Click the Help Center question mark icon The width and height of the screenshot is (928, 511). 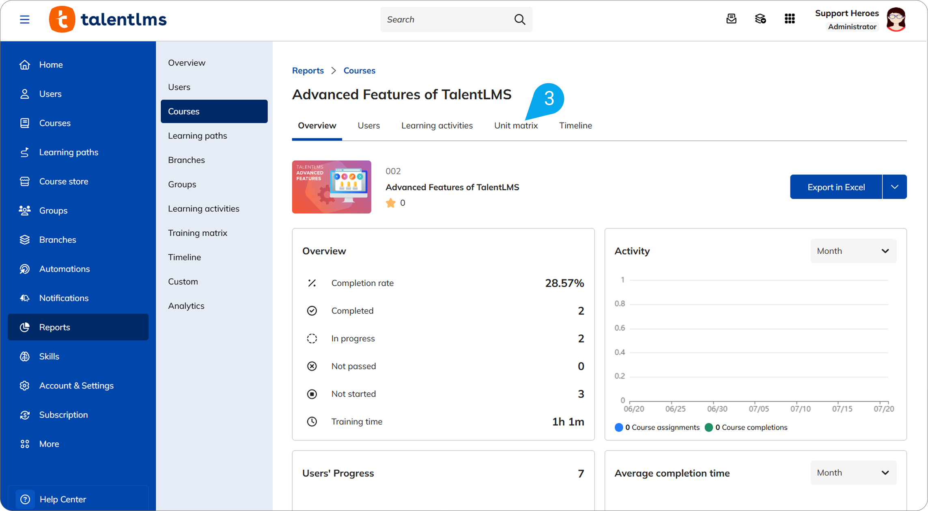click(x=25, y=499)
